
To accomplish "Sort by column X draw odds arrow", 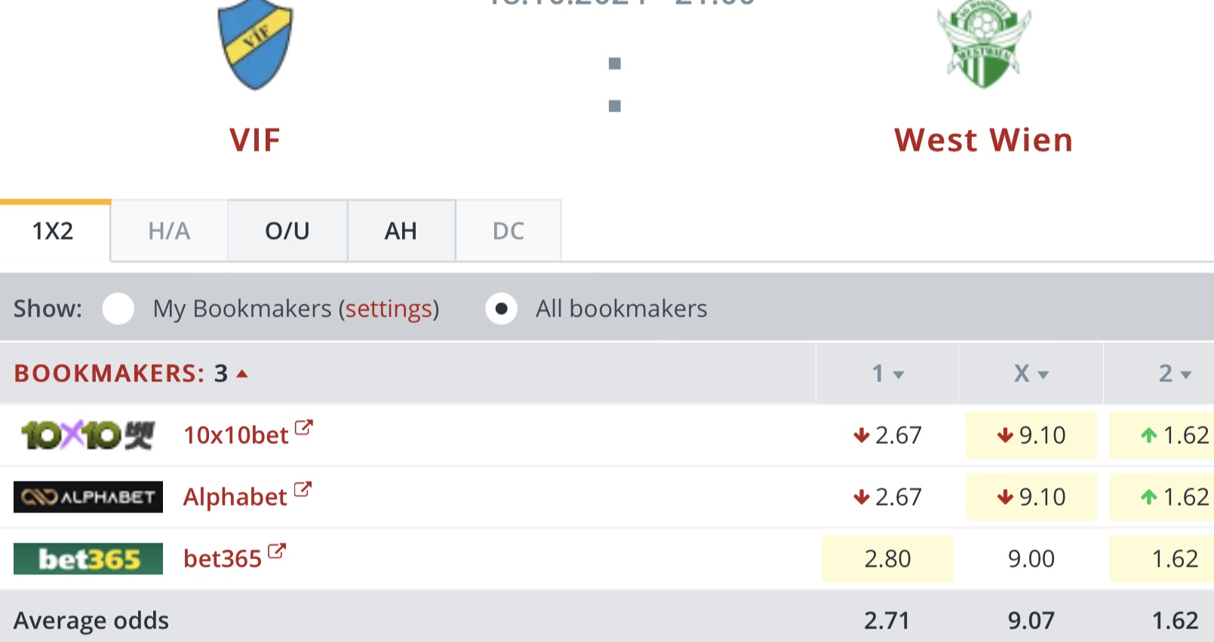I will click(1043, 374).
